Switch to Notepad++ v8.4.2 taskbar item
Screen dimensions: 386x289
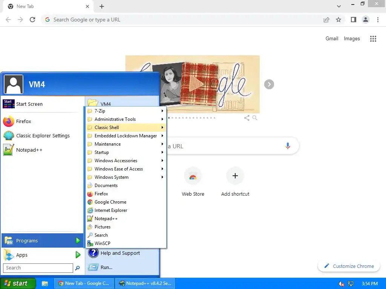click(145, 283)
